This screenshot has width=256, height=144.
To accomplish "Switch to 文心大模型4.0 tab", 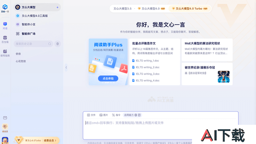I will (152, 9).
